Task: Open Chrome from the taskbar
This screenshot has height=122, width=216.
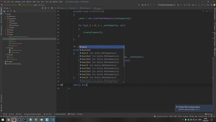Action: pos(8,120)
